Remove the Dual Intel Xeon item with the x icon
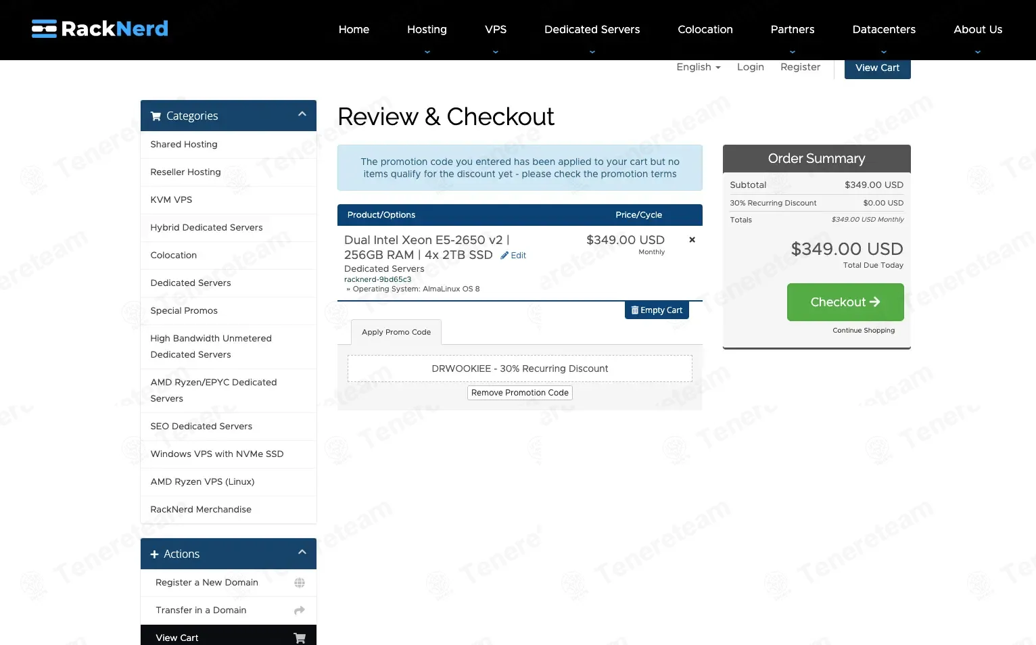 point(692,239)
